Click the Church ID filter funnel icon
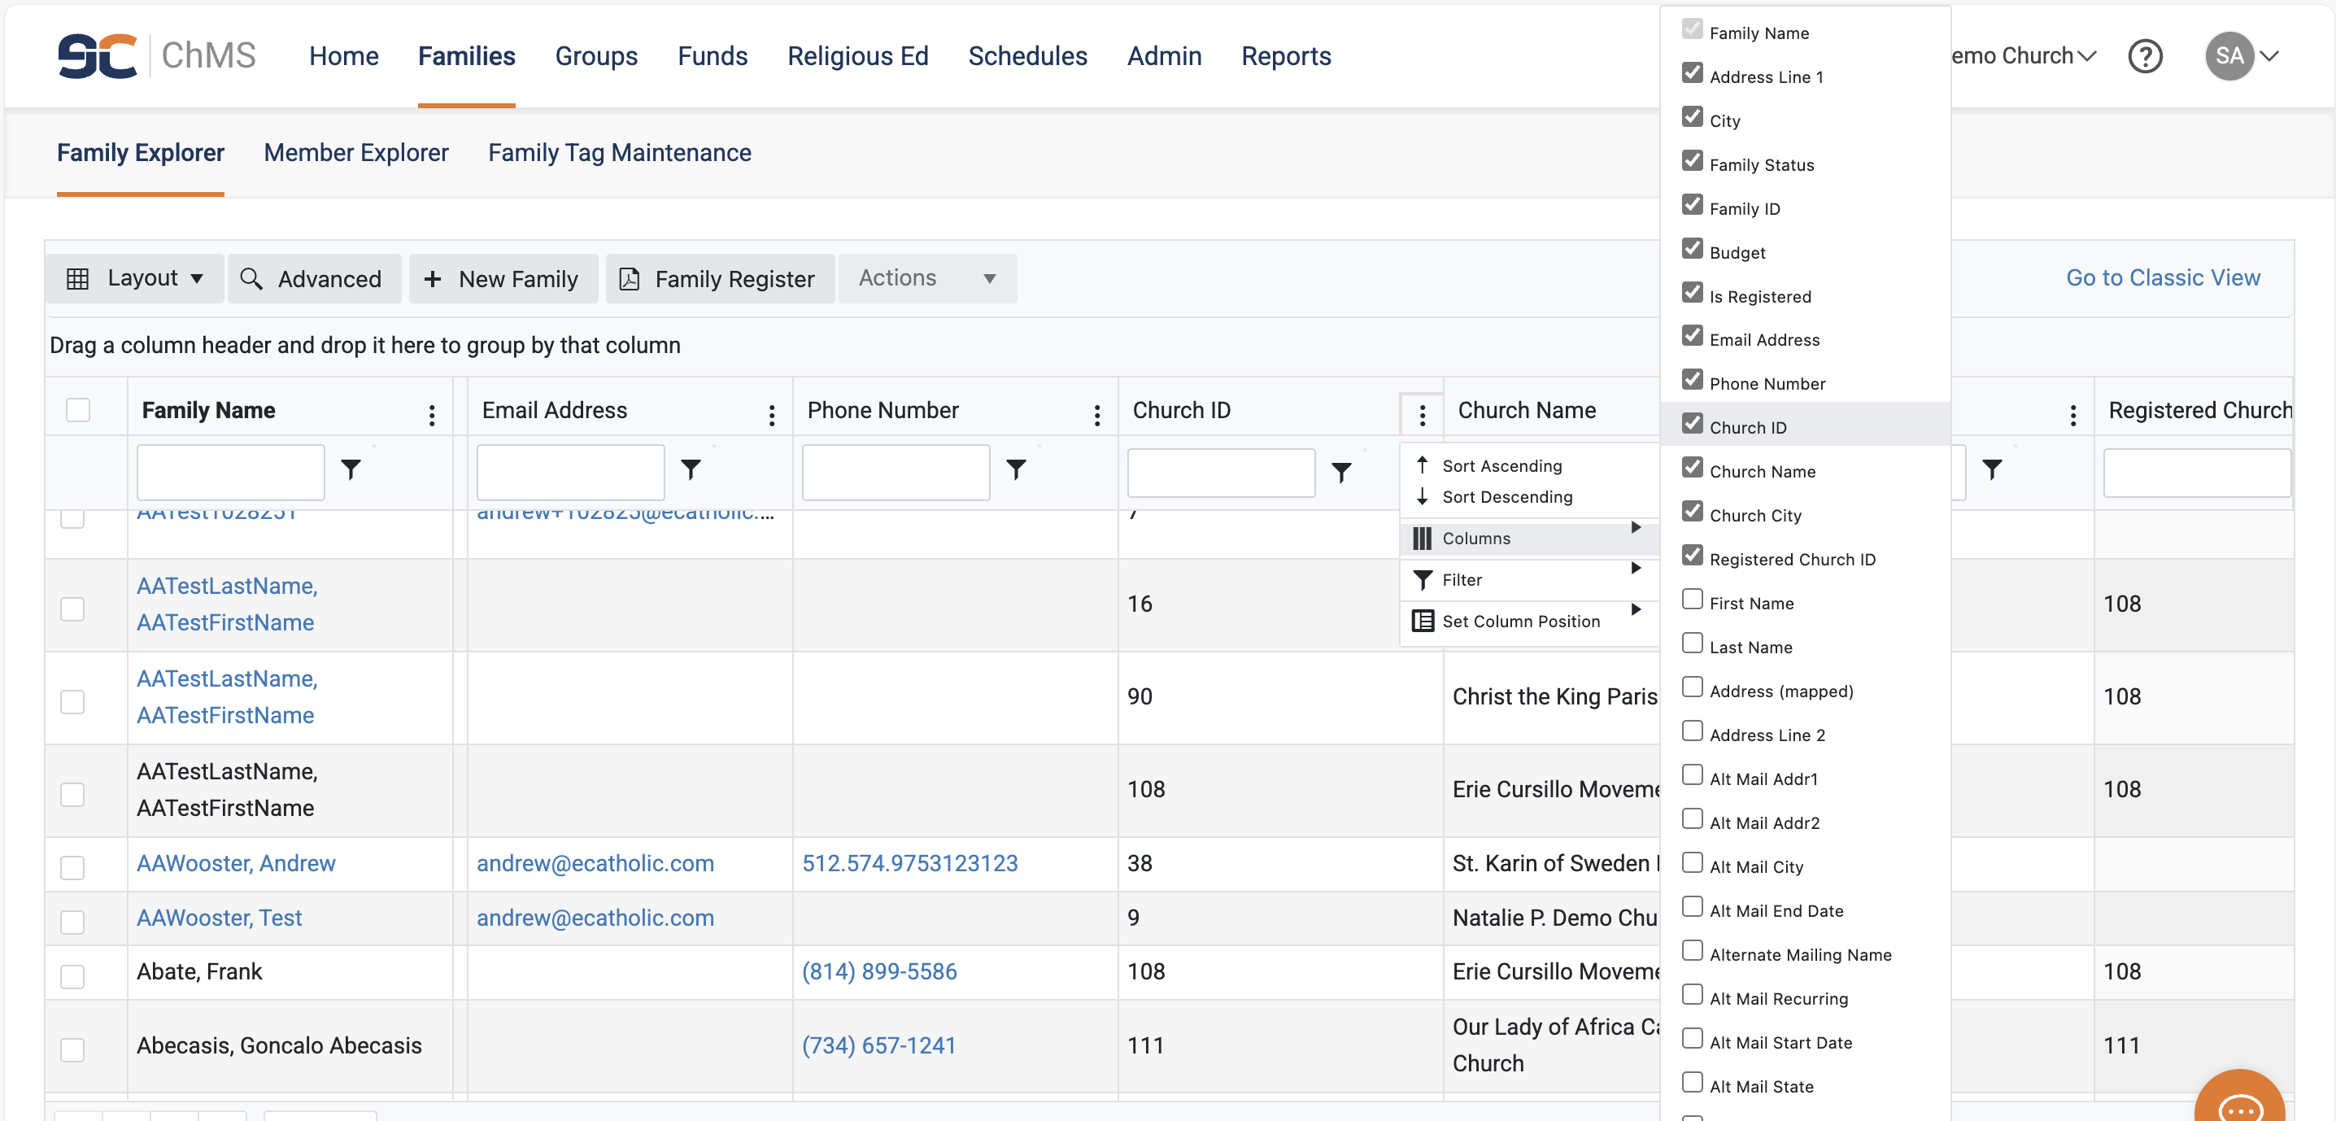This screenshot has height=1121, width=2336. tap(1340, 472)
